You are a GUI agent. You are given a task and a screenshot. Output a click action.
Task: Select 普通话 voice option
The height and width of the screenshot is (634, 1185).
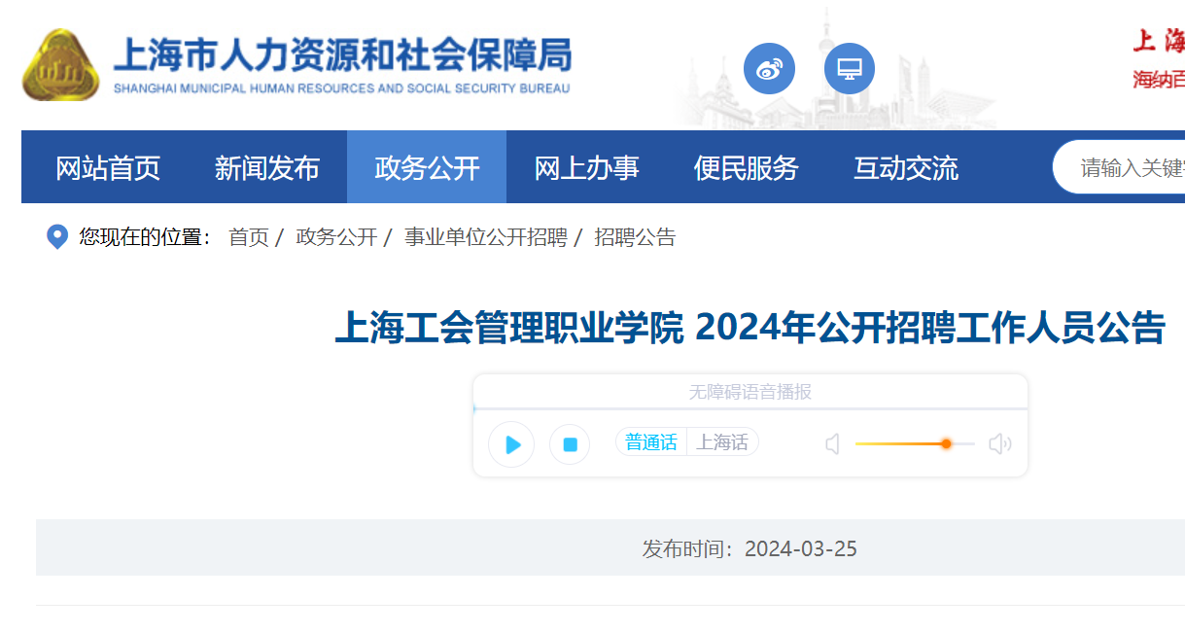pyautogui.click(x=651, y=442)
